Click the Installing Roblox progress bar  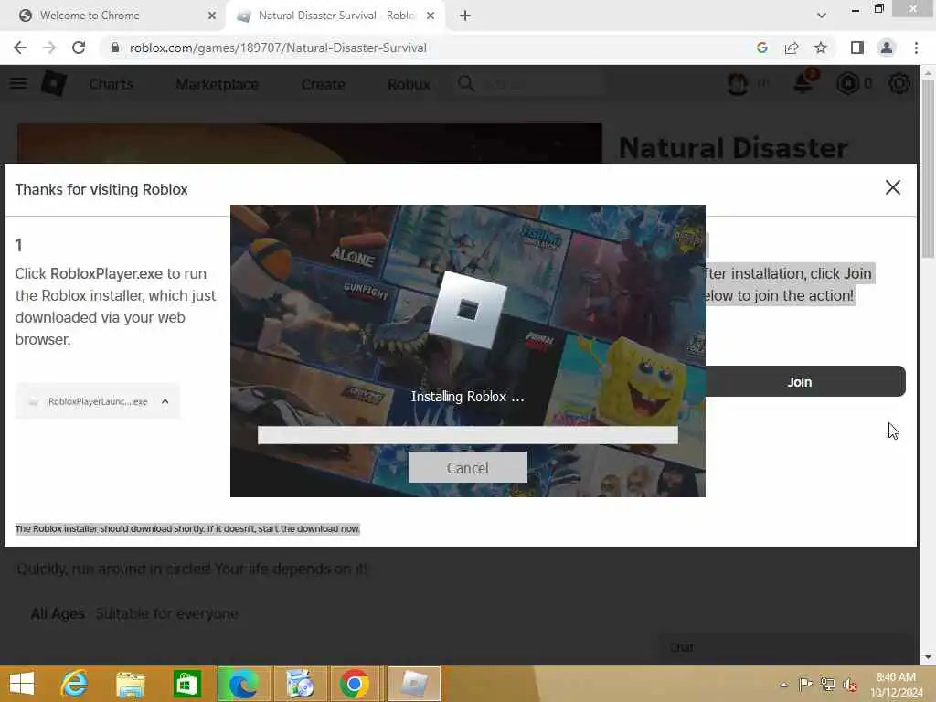coord(467,434)
